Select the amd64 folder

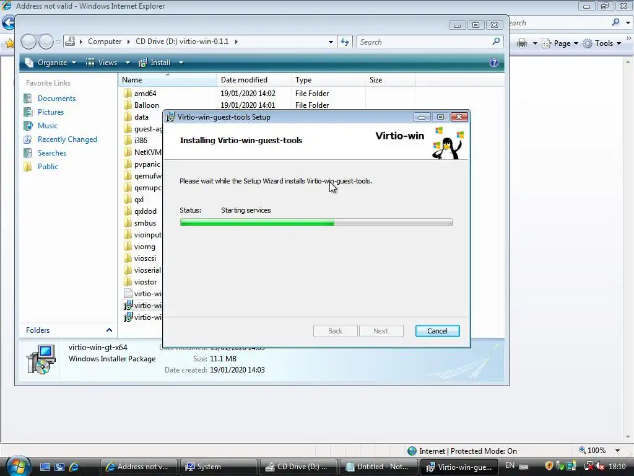[145, 94]
